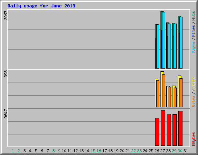The image size is (198, 155).
Task: Click the cyan pages bar for day 29
Action: point(175,46)
